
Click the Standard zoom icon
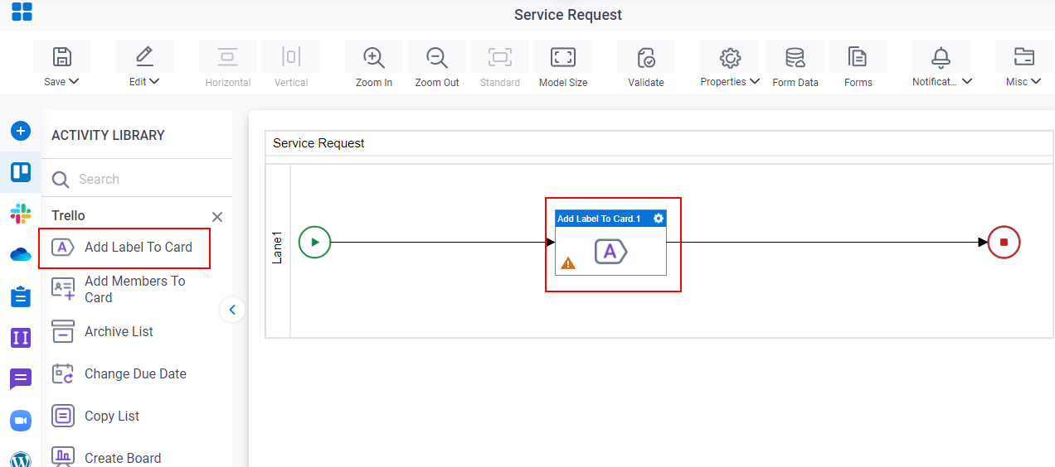pos(500,56)
